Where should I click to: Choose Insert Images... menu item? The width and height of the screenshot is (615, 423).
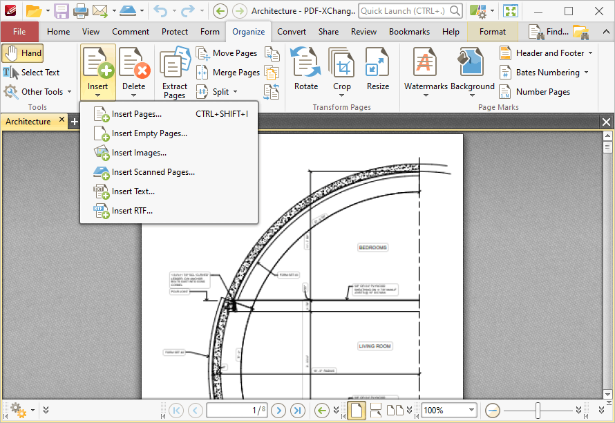(169, 153)
